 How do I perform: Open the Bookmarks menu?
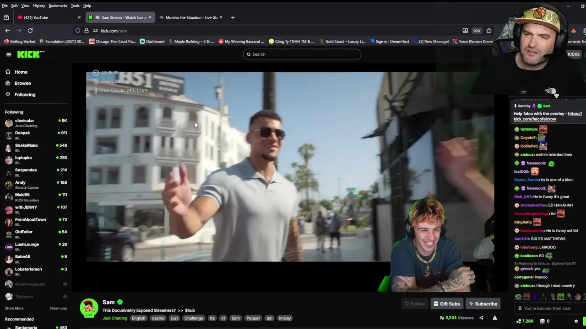pos(58,5)
